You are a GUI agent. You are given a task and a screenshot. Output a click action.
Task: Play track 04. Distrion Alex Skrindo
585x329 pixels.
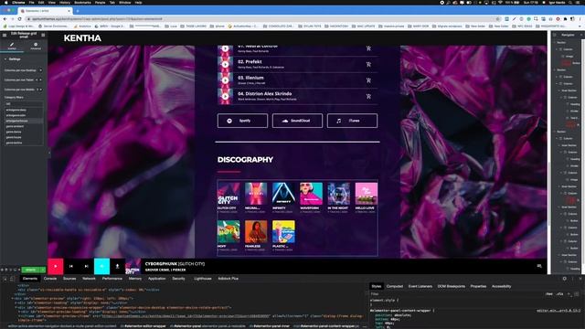pyautogui.click(x=226, y=96)
